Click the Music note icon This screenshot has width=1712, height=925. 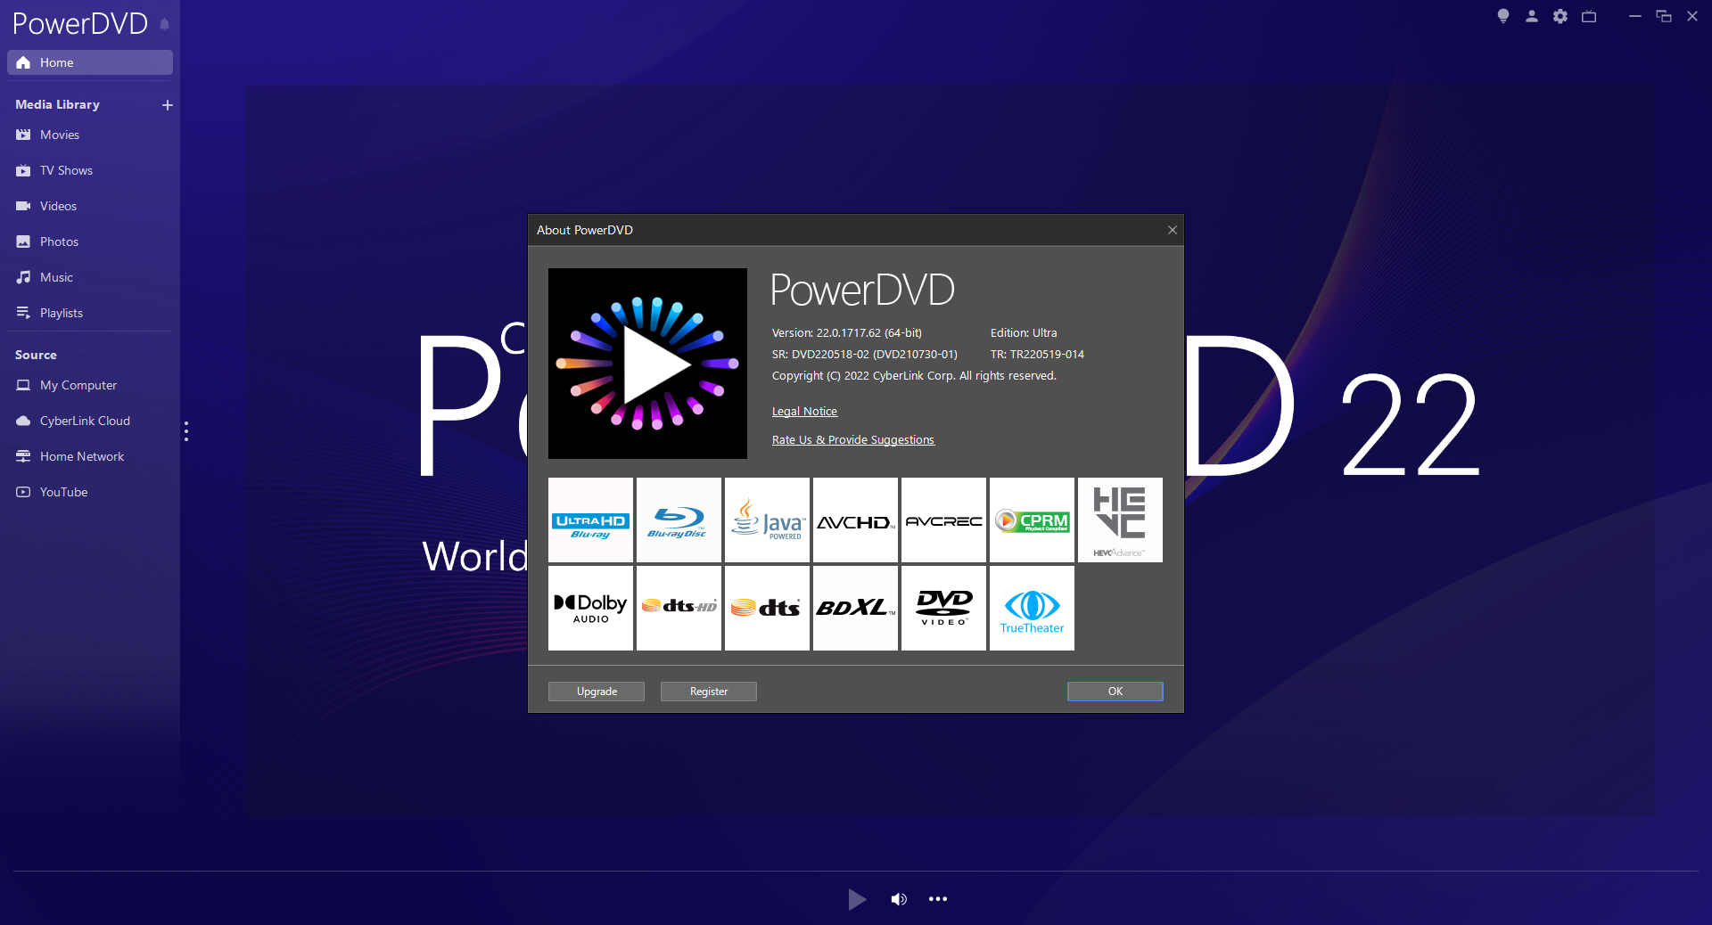(23, 277)
